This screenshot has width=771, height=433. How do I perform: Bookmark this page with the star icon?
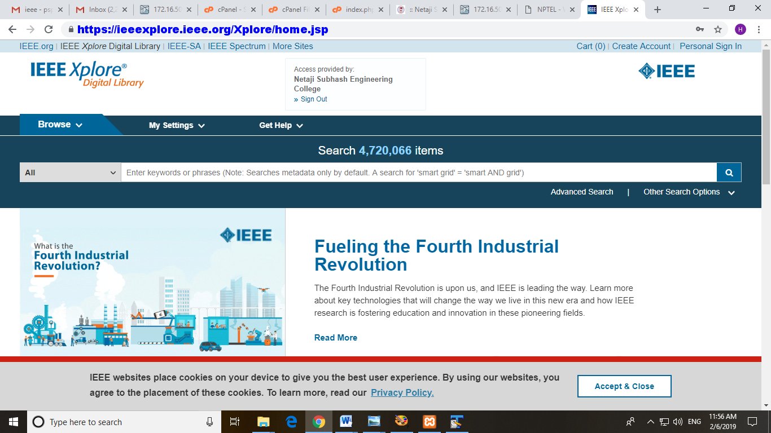[x=717, y=29]
